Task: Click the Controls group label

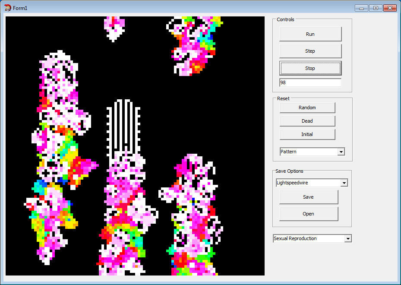Action: (x=285, y=19)
